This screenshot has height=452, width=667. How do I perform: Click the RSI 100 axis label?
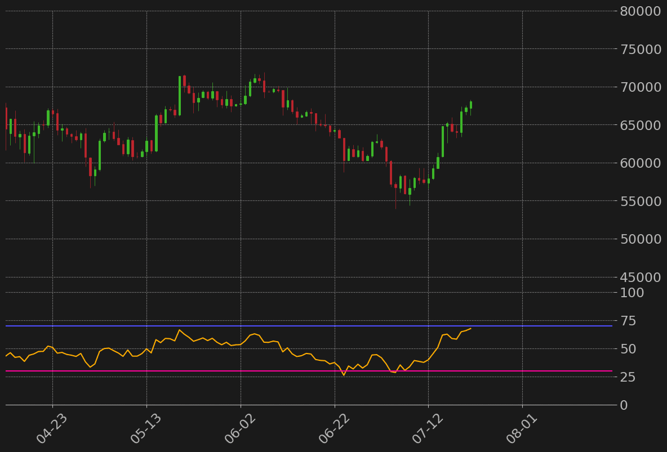tap(632, 293)
